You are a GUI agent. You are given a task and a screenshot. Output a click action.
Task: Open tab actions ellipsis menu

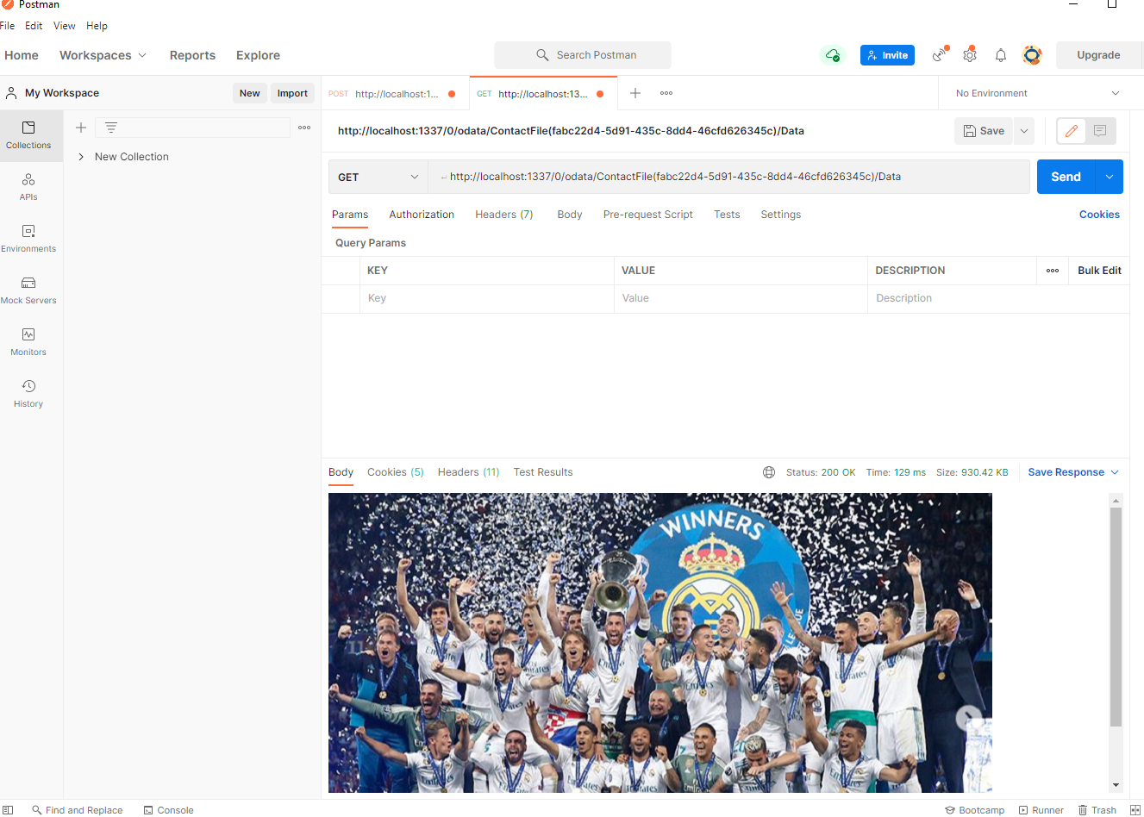pos(666,93)
